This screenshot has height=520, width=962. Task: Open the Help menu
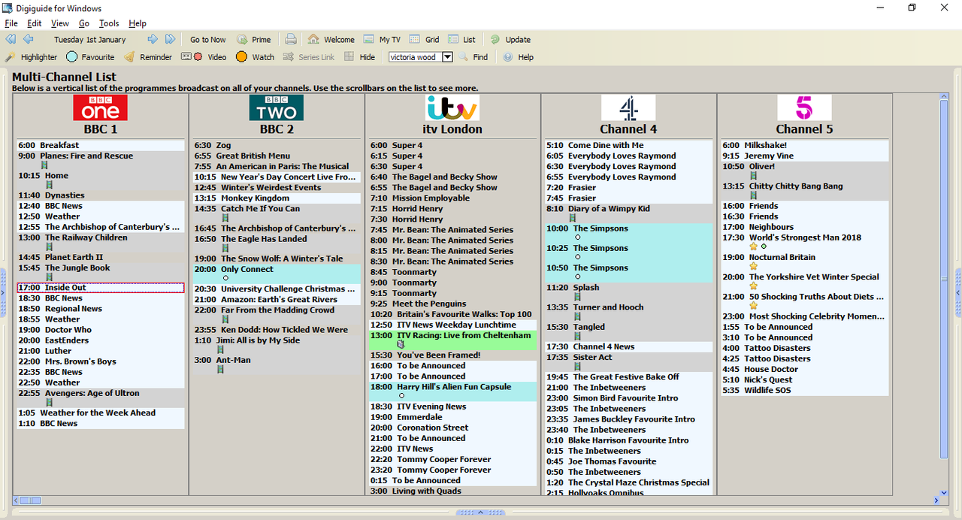(138, 23)
